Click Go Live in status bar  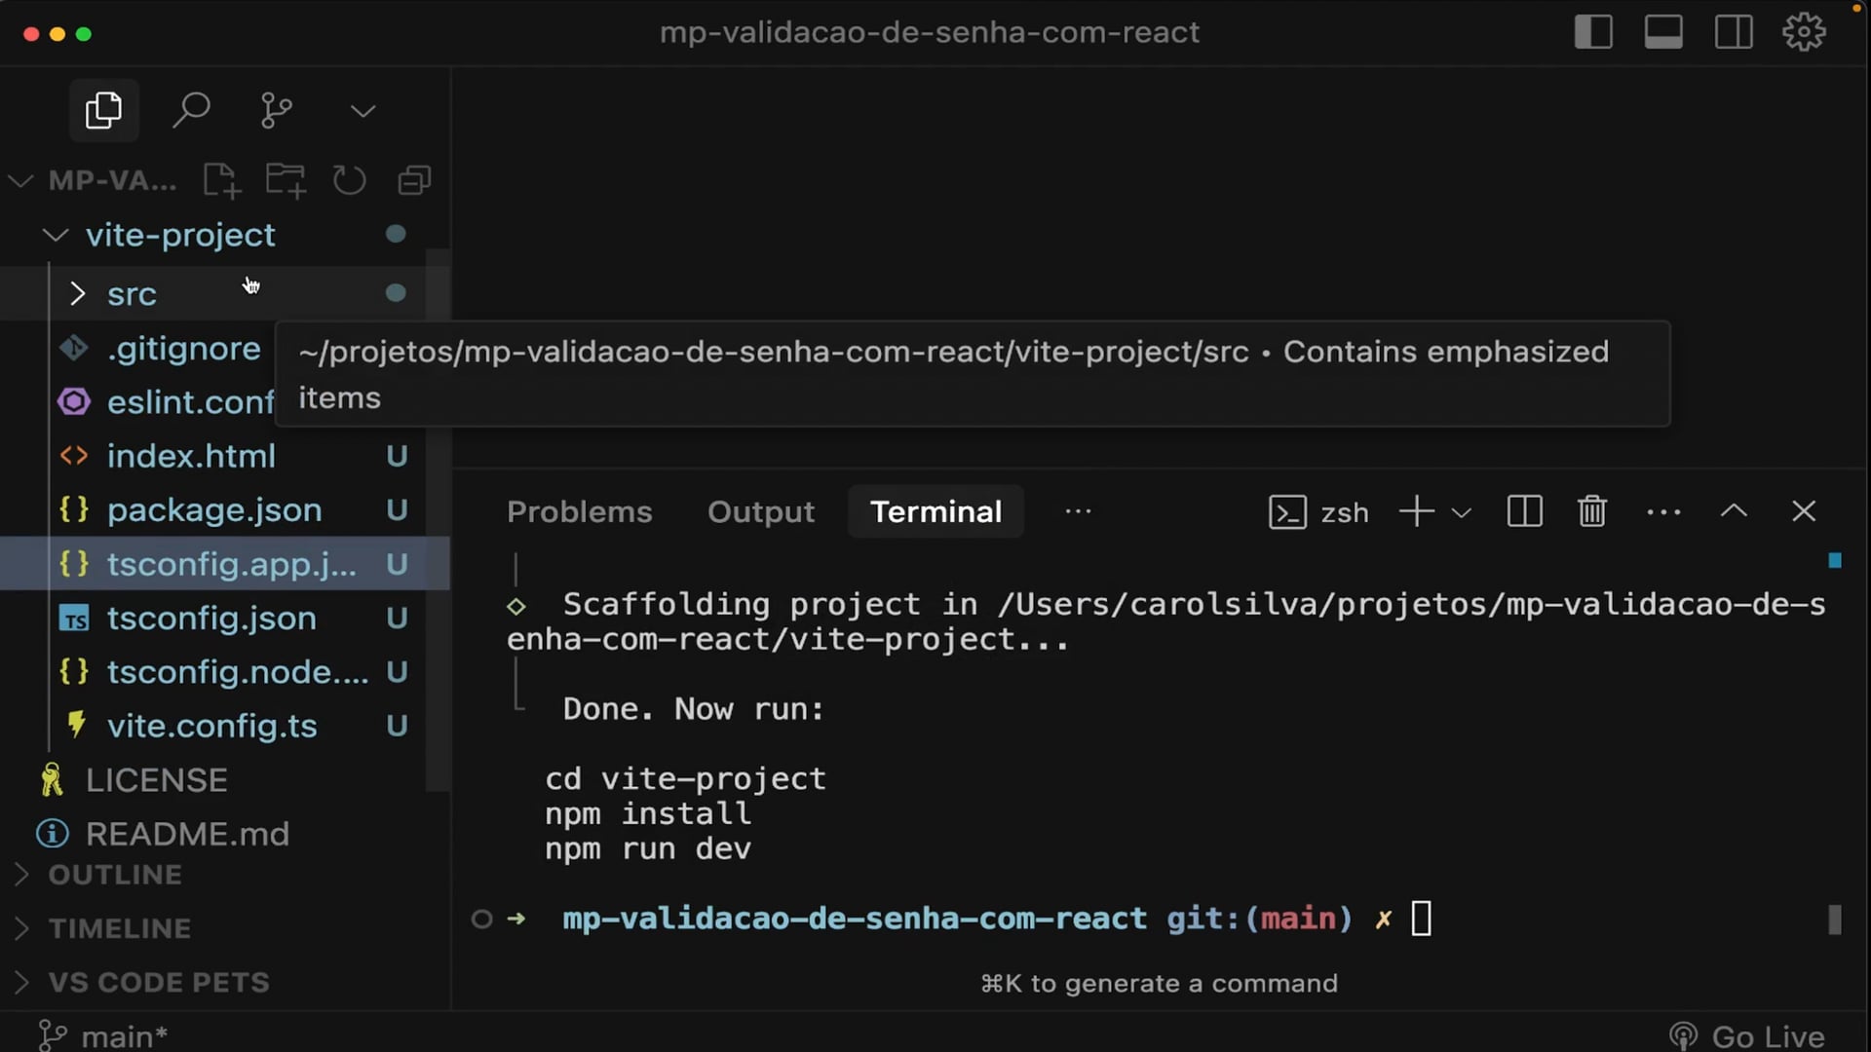point(1749,1035)
